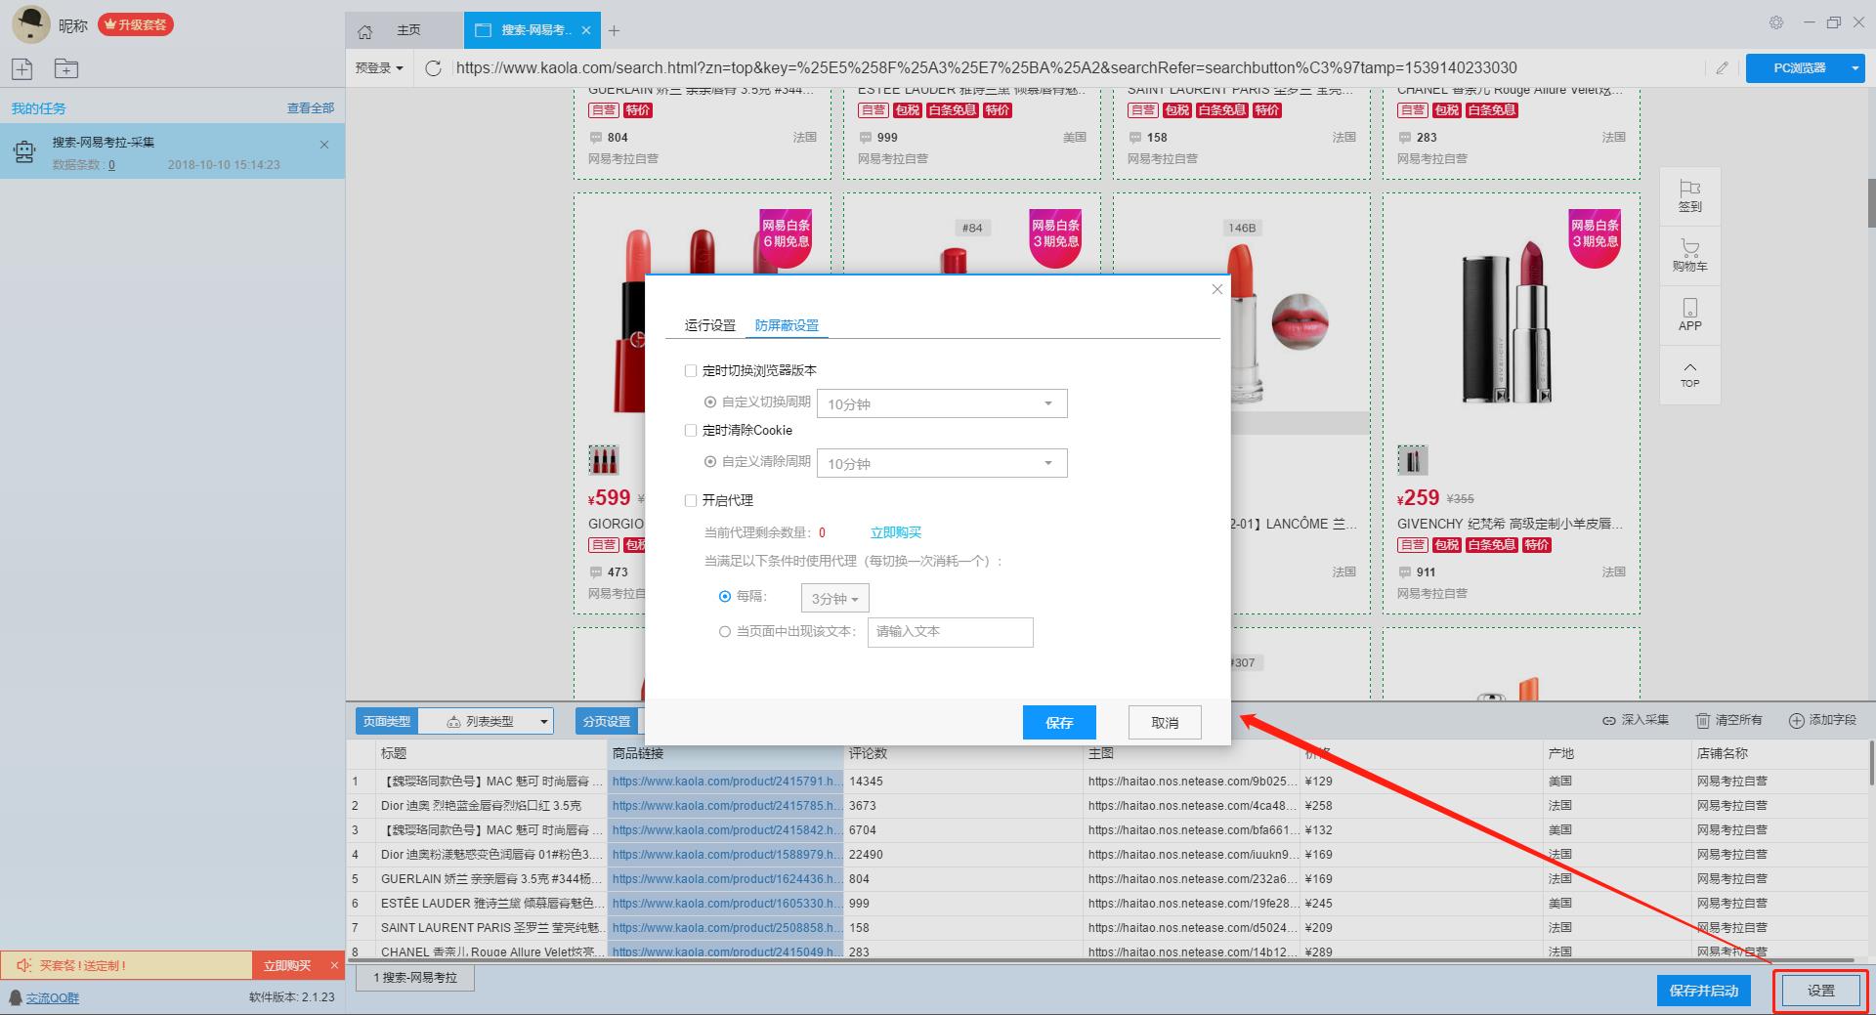The image size is (1876, 1015).
Task: Open the 3分钟 interval dropdown
Action: 834,598
